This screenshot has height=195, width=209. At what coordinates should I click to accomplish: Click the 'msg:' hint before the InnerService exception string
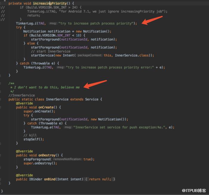point(68,127)
